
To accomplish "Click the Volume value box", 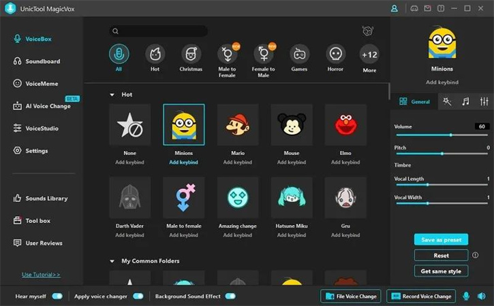I will click(482, 126).
